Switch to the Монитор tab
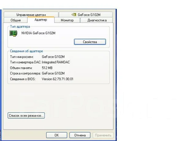Image resolution: width=196 pixels, height=141 pixels. click(67, 20)
